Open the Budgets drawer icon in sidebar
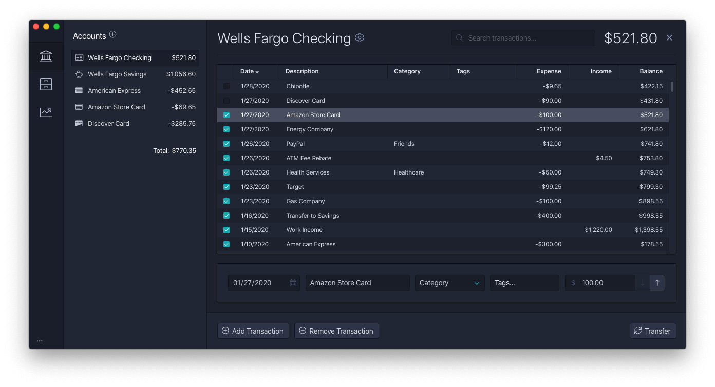This screenshot has height=387, width=715. (x=46, y=84)
